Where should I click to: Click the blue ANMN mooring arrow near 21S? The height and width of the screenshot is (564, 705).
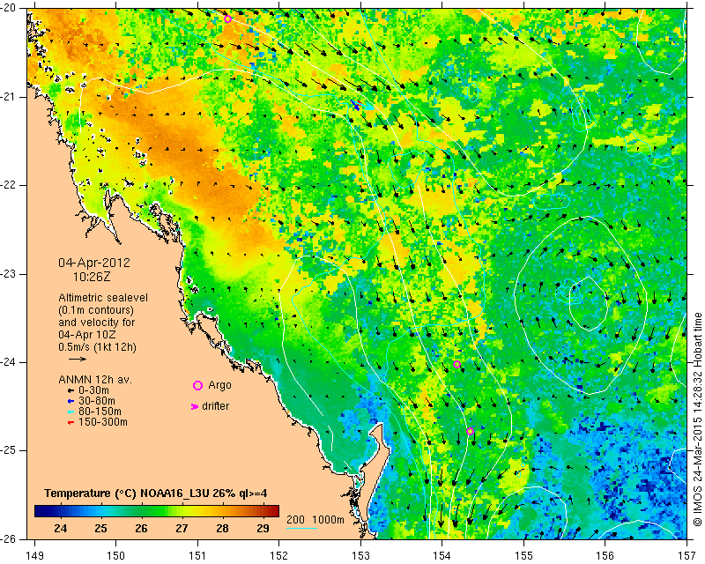click(x=356, y=105)
